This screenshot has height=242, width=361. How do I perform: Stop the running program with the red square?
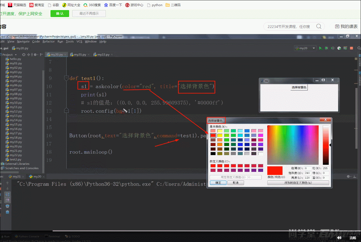[351, 48]
